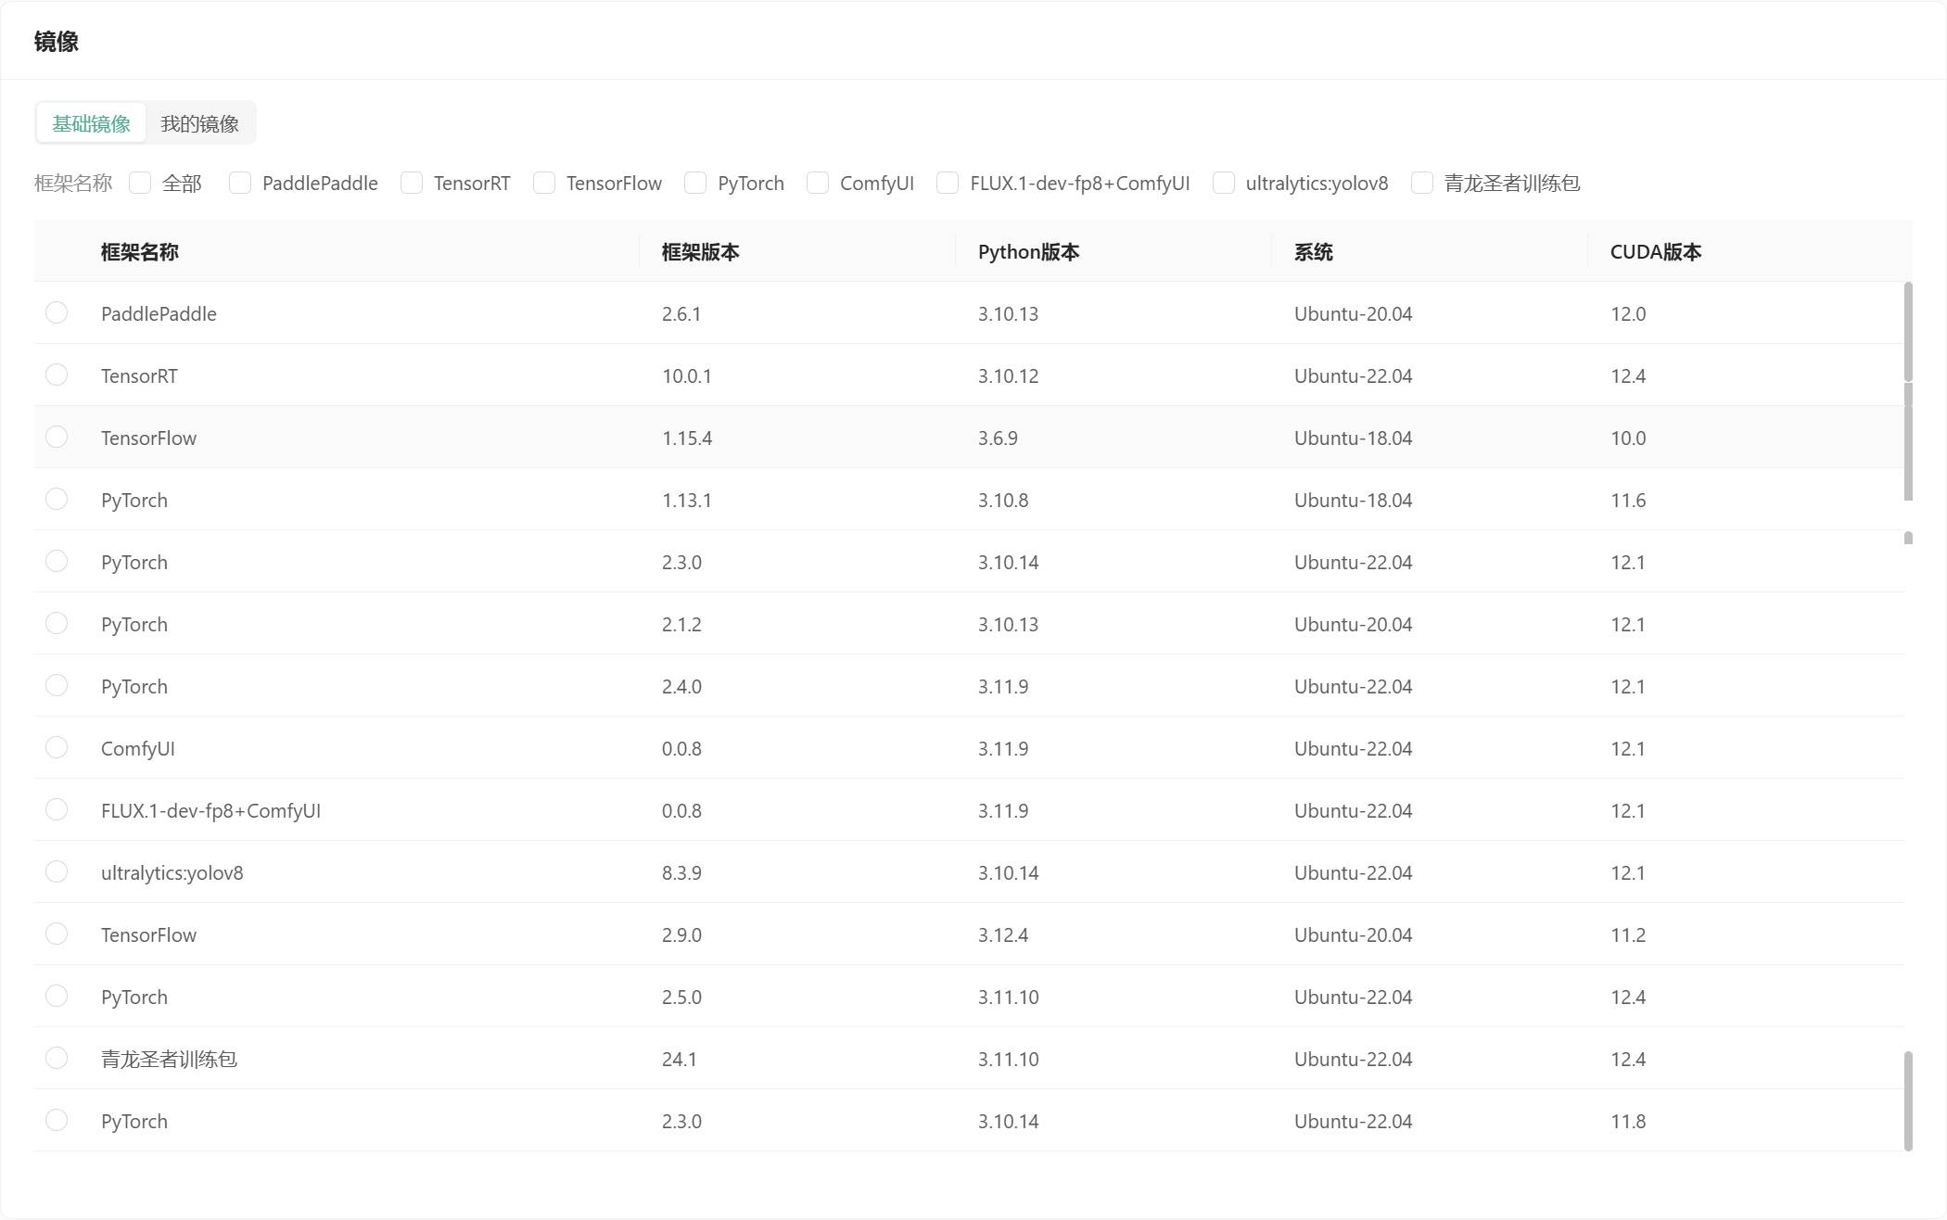Viewport: 1947px width, 1220px height.
Task: Pick the PyTorch 2.3.0 CUDA 12.1 radio button
Action: pos(57,561)
